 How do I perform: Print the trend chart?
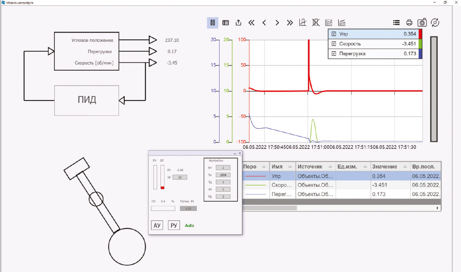(x=409, y=23)
